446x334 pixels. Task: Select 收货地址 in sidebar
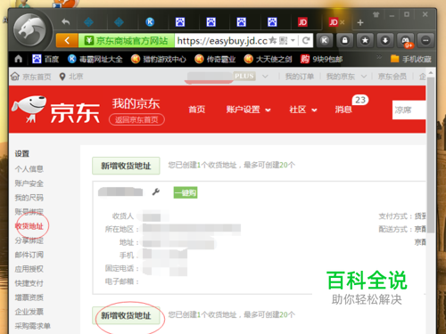[29, 226]
